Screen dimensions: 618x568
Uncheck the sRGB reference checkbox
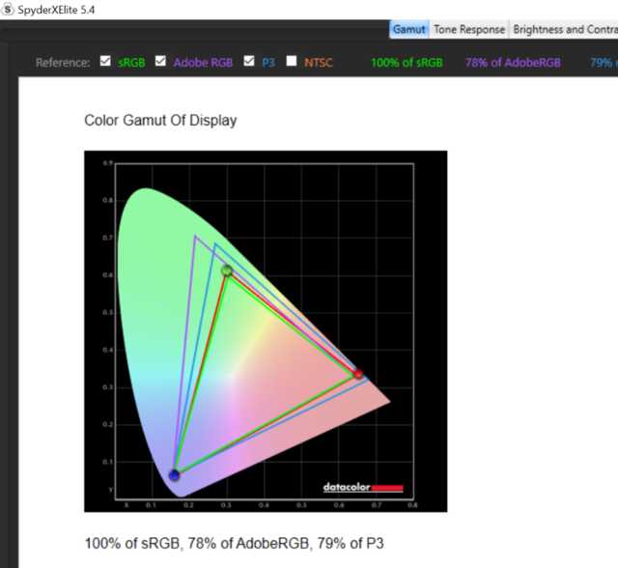[105, 63]
